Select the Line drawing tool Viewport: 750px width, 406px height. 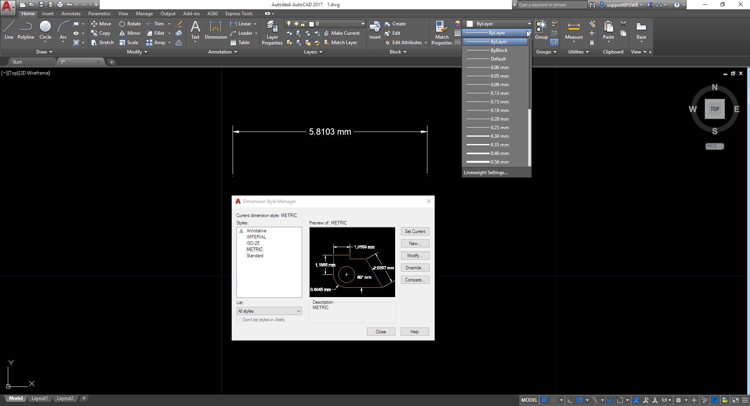pos(9,30)
